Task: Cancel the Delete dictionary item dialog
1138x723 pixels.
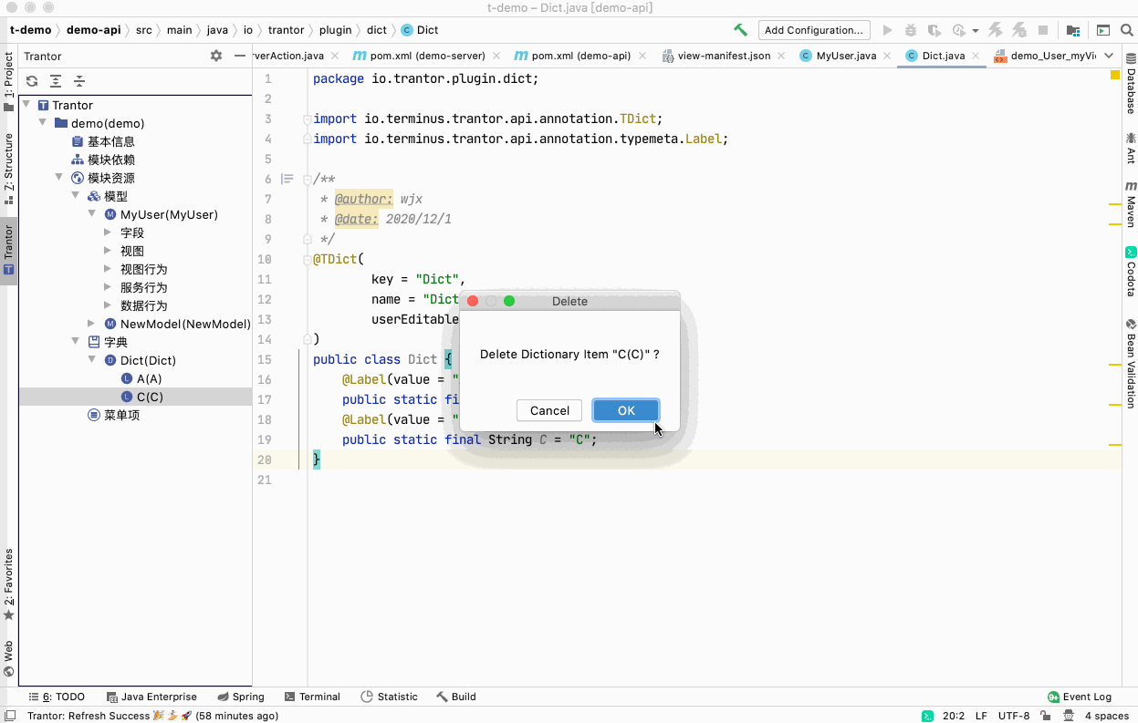Action: [x=549, y=410]
